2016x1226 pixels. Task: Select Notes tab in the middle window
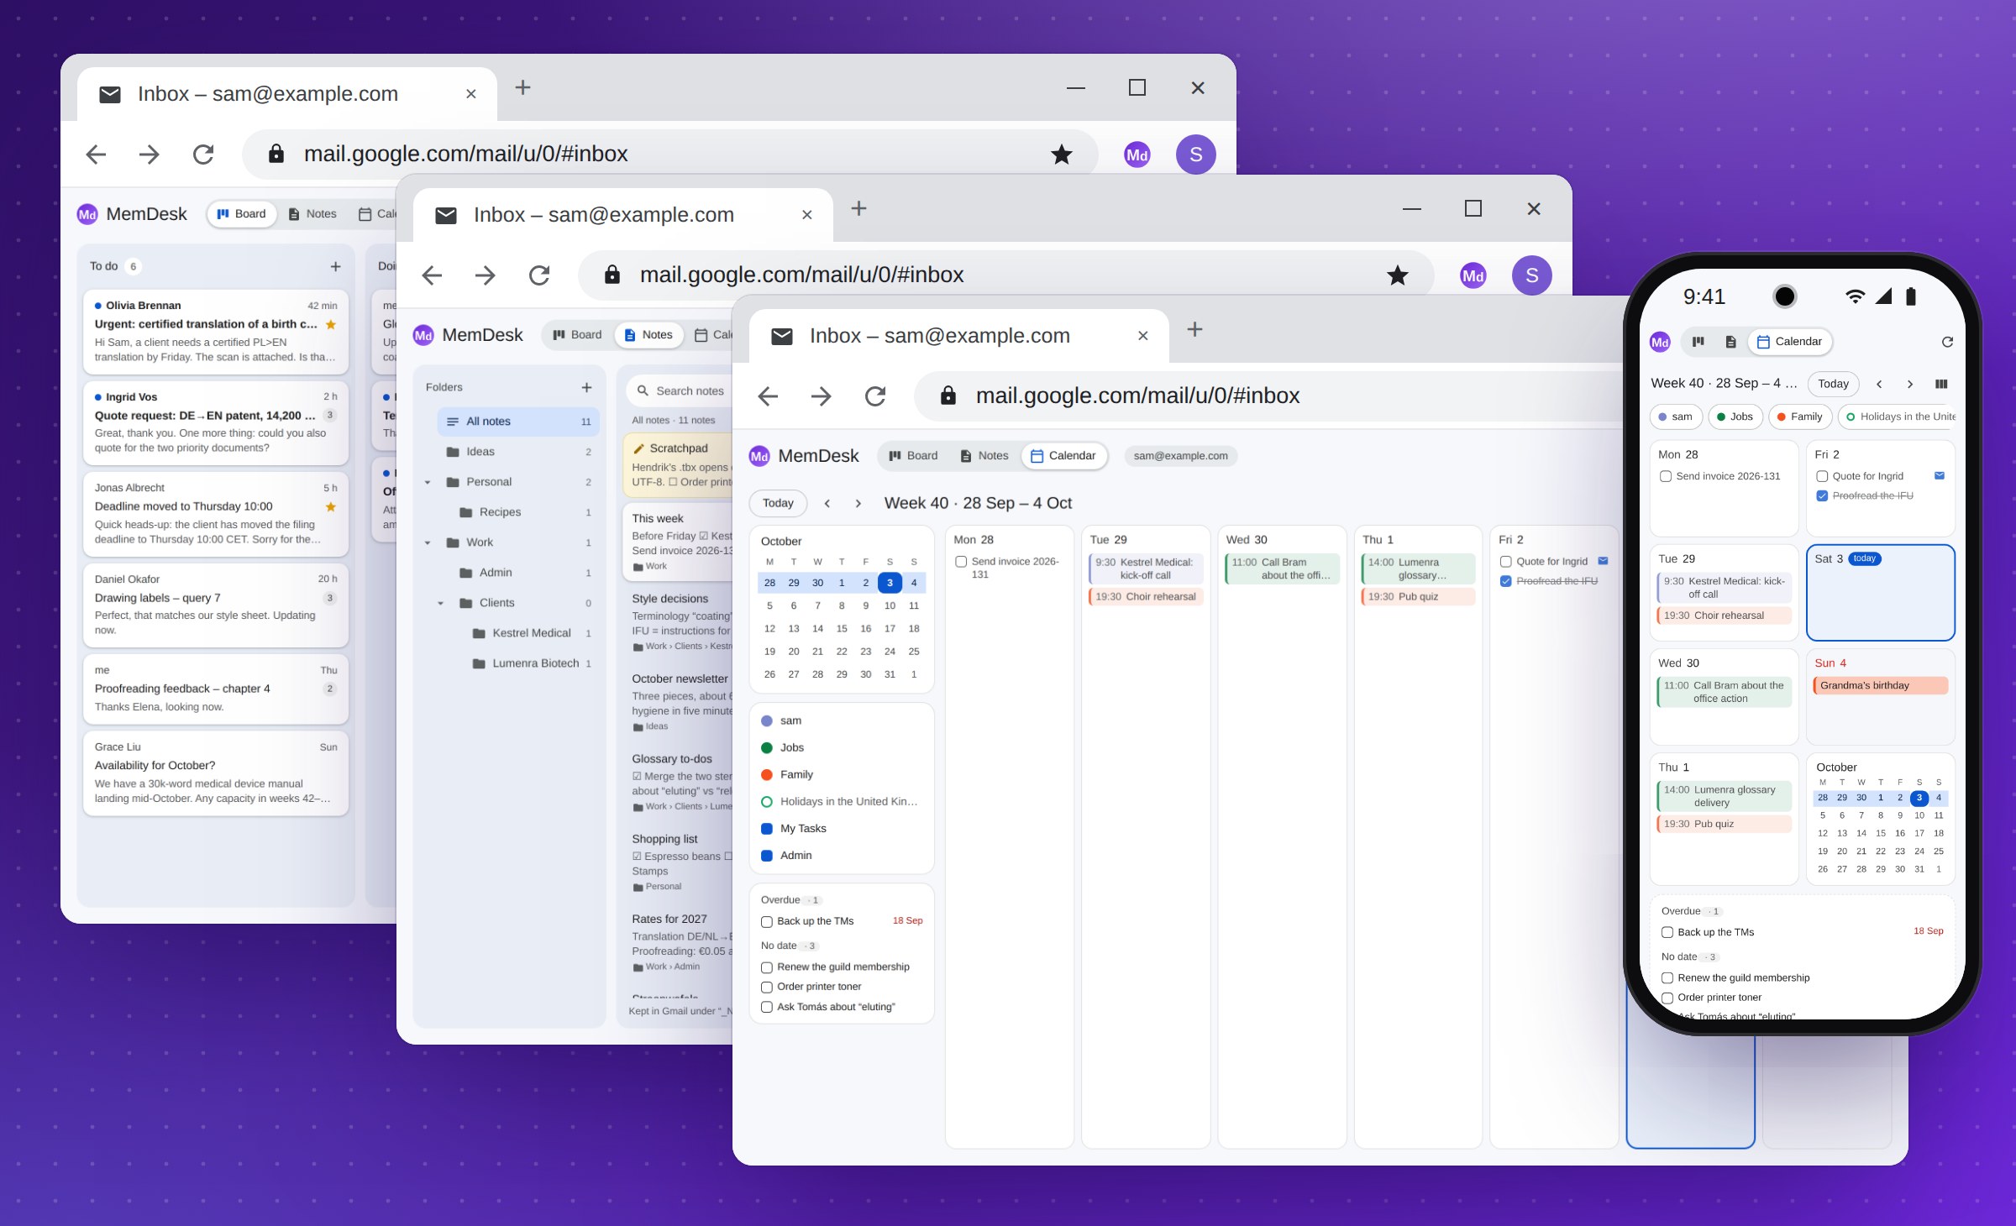[649, 335]
